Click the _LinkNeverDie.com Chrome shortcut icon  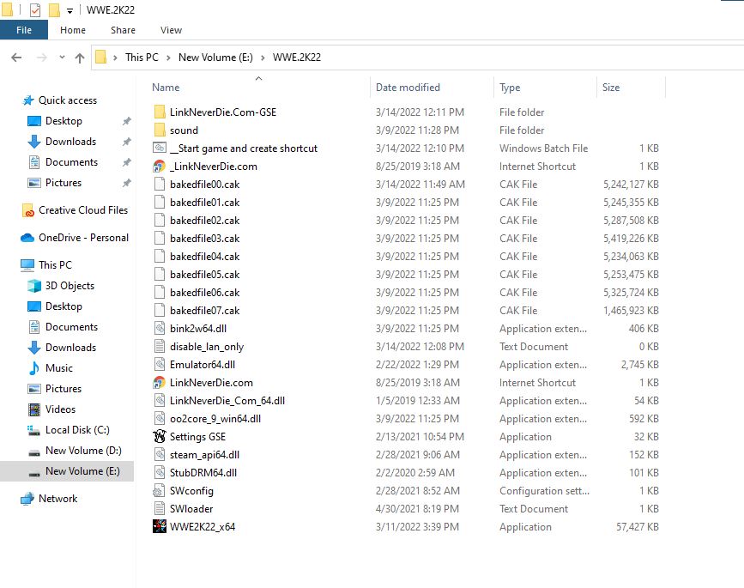pos(159,167)
